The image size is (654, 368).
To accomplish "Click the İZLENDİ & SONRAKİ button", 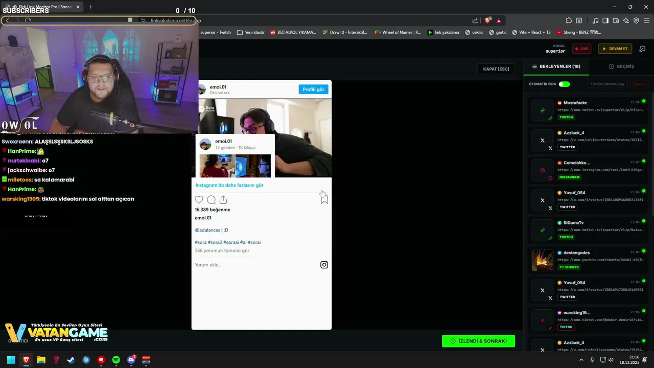I will [x=478, y=341].
